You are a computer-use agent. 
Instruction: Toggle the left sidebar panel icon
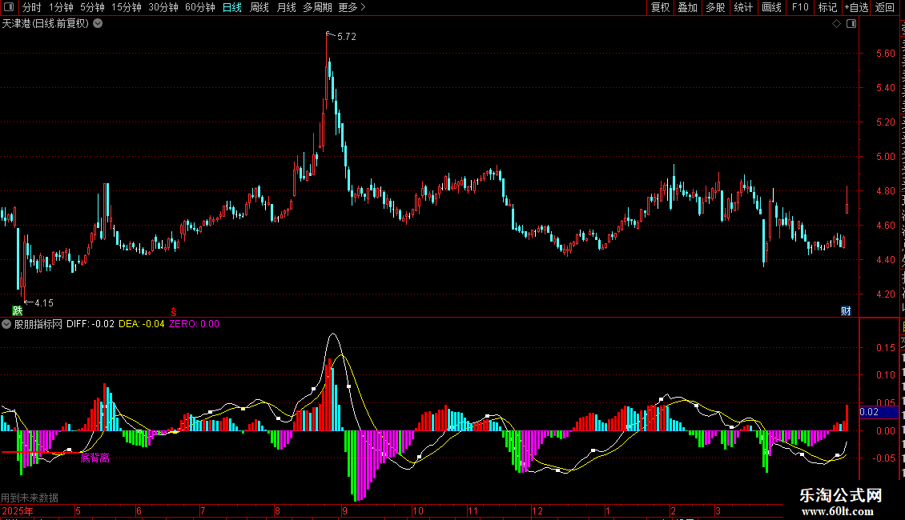click(9, 7)
